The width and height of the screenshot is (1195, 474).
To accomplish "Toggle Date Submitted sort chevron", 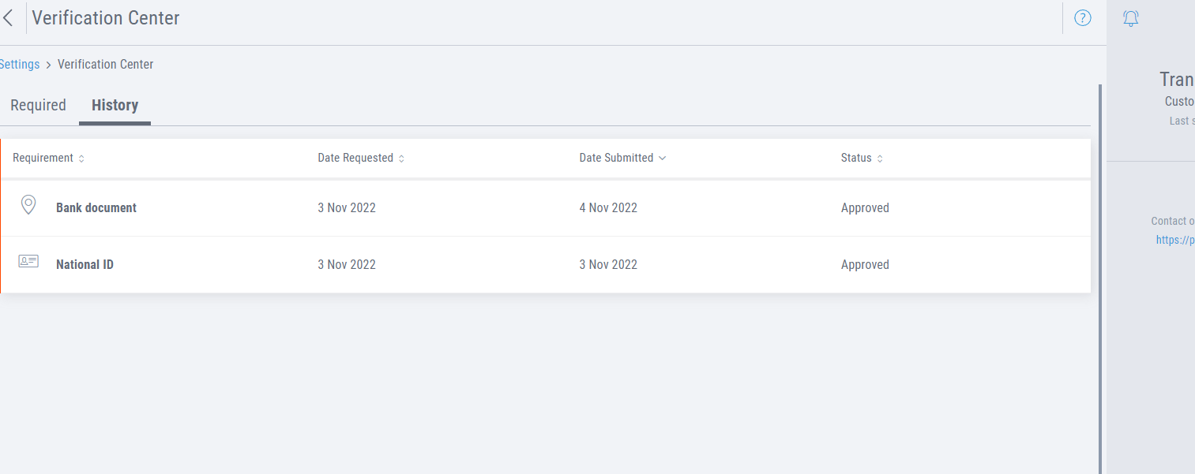I will pos(663,158).
